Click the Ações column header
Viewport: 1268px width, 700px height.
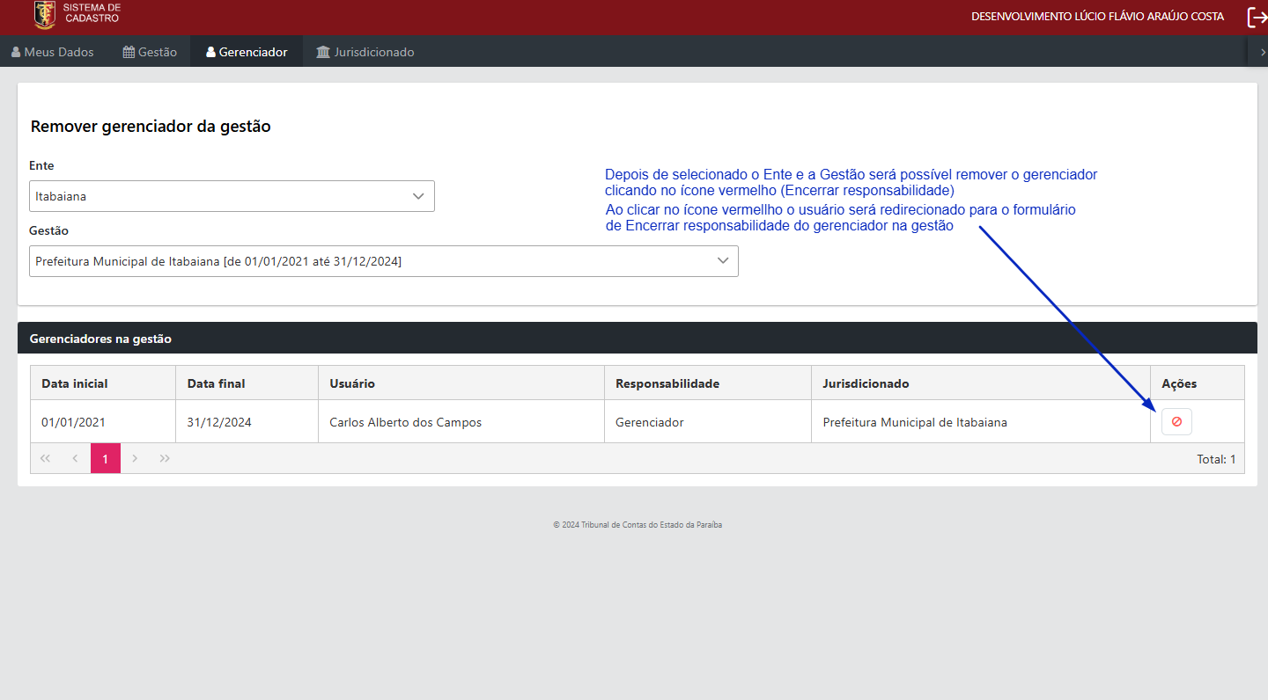1198,383
